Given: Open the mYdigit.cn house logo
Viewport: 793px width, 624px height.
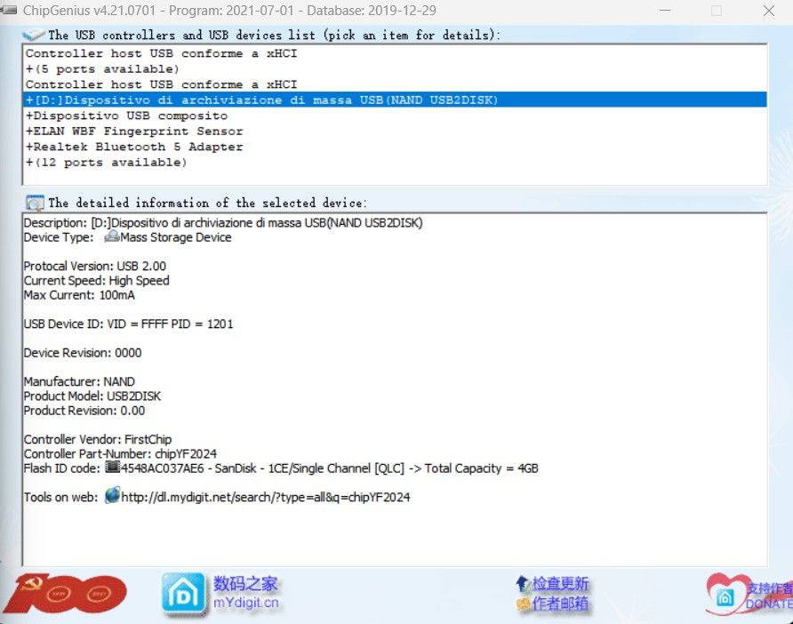Looking at the screenshot, I should (184, 595).
